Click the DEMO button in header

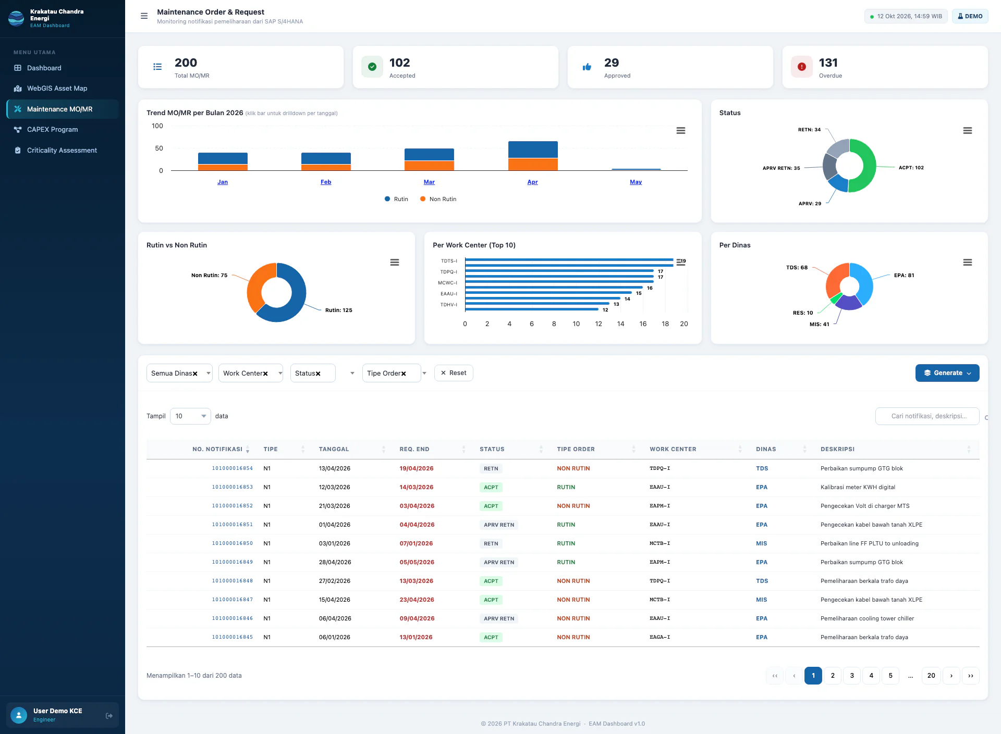point(970,16)
